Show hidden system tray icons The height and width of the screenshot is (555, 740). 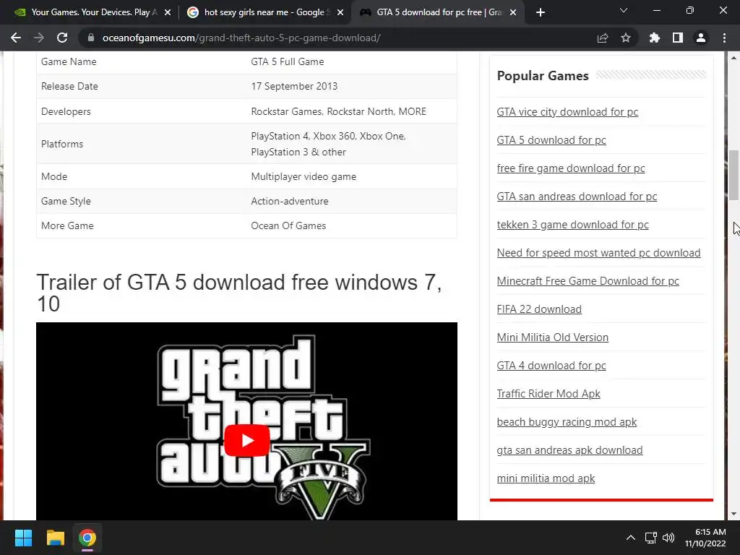[630, 538]
